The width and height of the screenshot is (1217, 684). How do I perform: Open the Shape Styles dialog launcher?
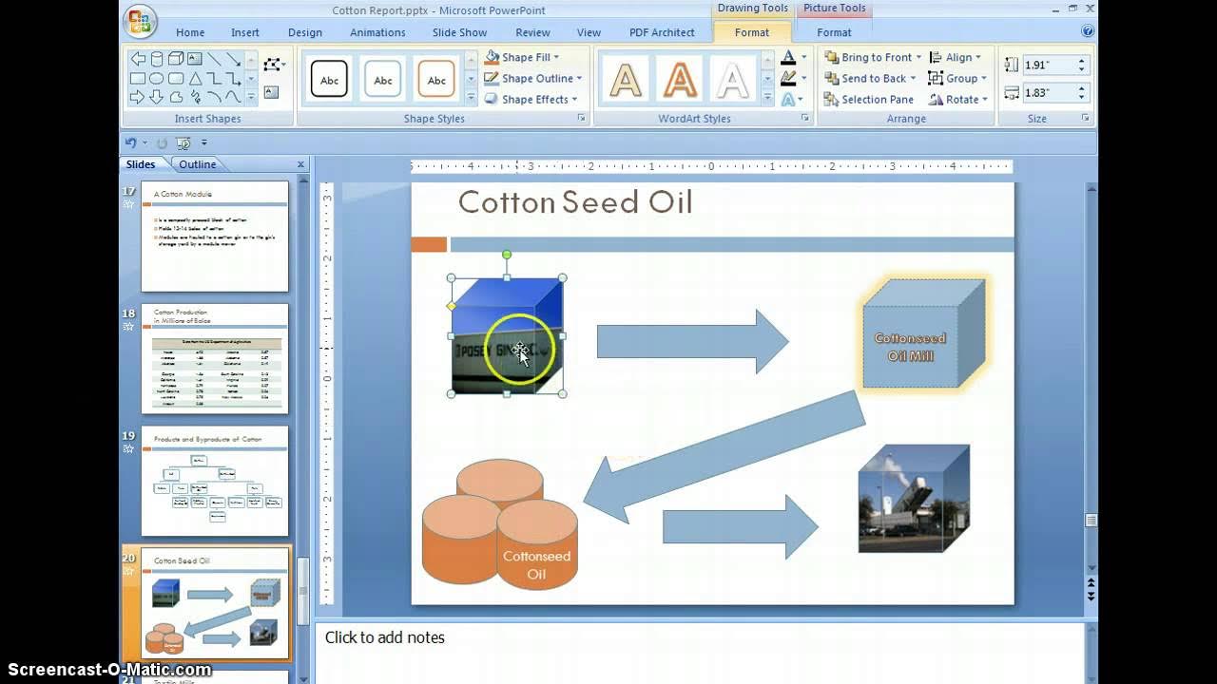coord(581,119)
